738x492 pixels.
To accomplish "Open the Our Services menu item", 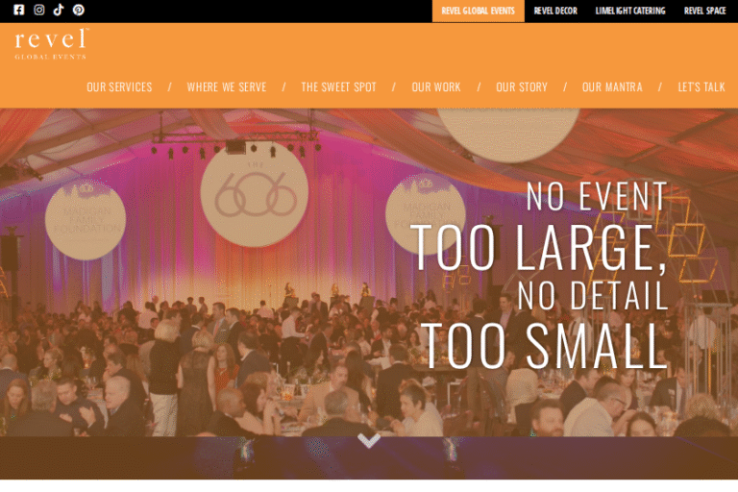I will click(x=119, y=87).
